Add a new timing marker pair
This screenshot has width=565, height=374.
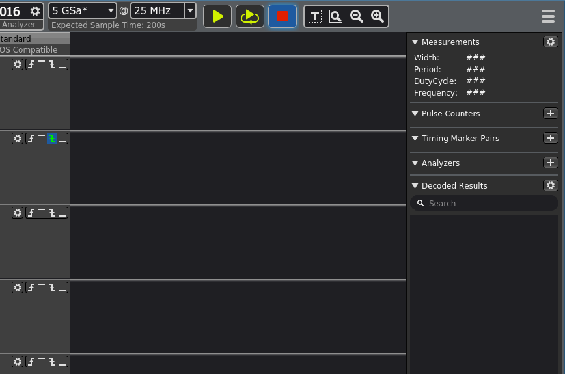551,138
